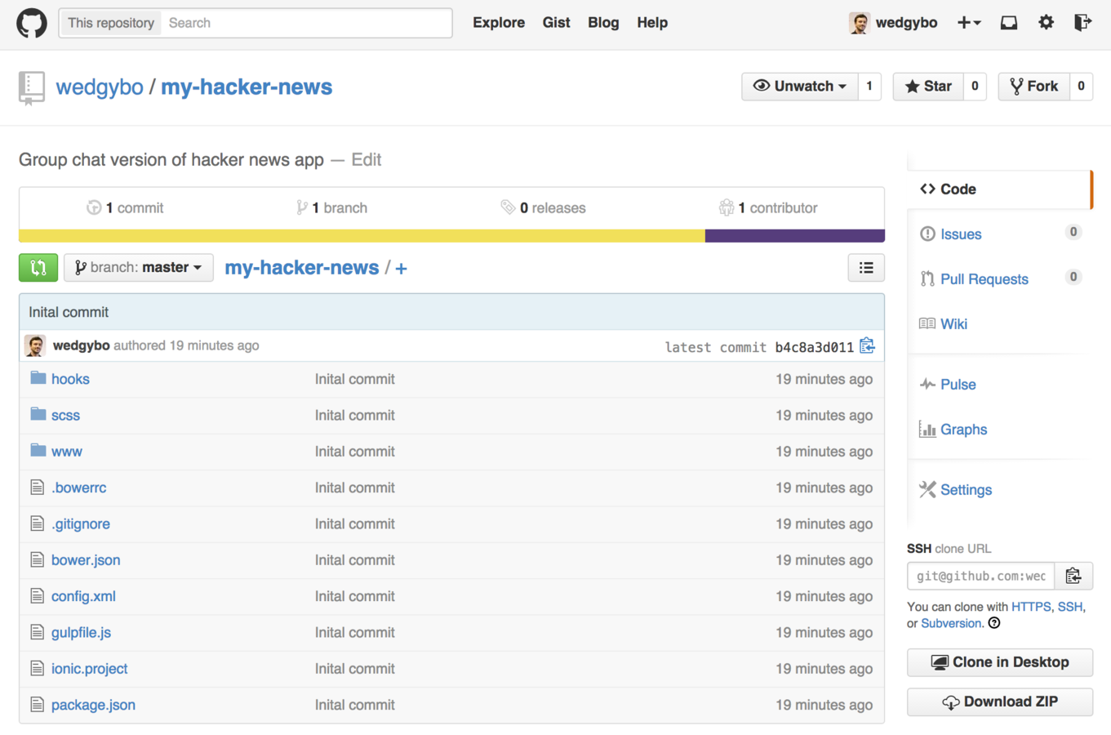Click the yellow language bar segment

[362, 236]
